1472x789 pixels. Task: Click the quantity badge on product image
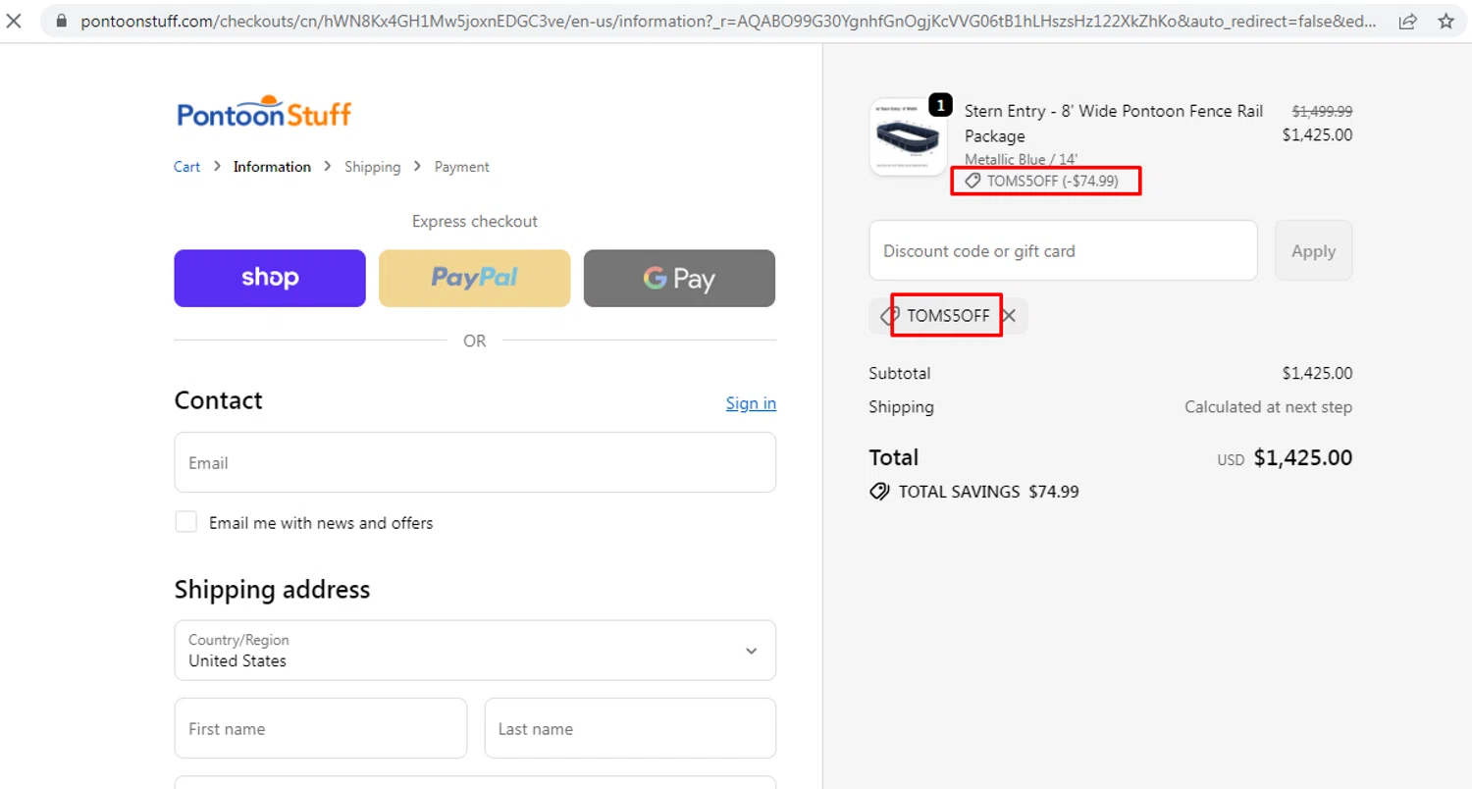click(x=940, y=105)
